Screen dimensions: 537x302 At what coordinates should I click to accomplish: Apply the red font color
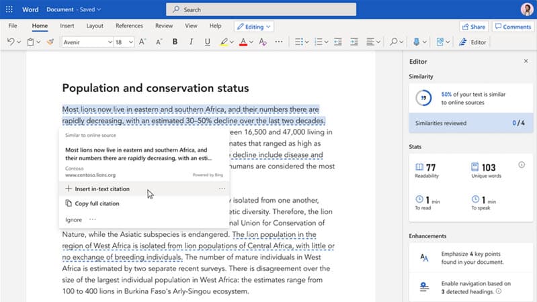[243, 42]
